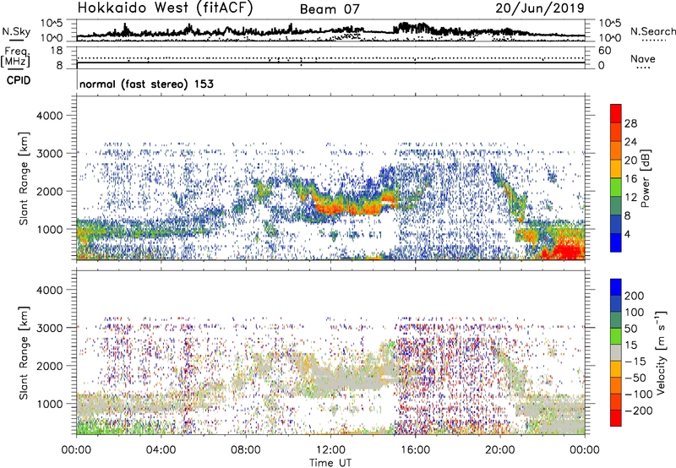This screenshot has height=468, width=676.
Task: Click the title 'Hokkaido West (fitACF)'
Action: click(165, 8)
